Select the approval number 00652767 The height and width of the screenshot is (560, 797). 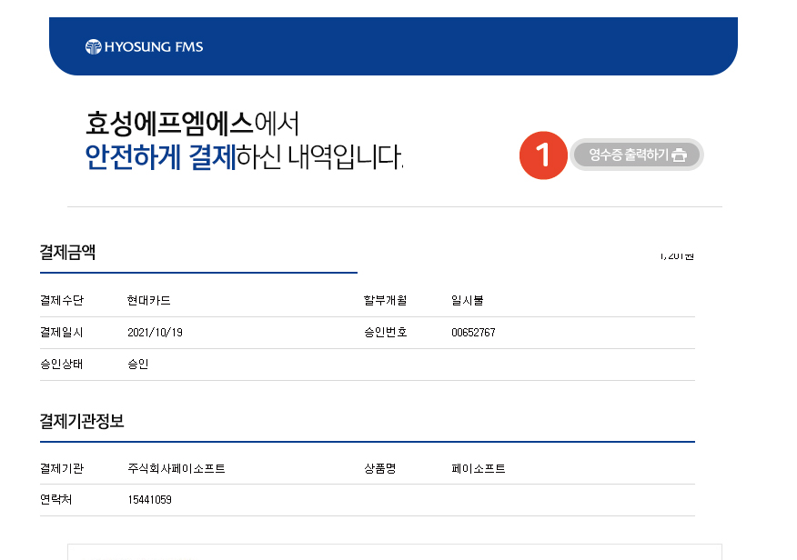tap(473, 332)
